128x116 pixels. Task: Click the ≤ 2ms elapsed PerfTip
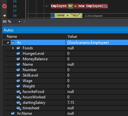(x=94, y=16)
